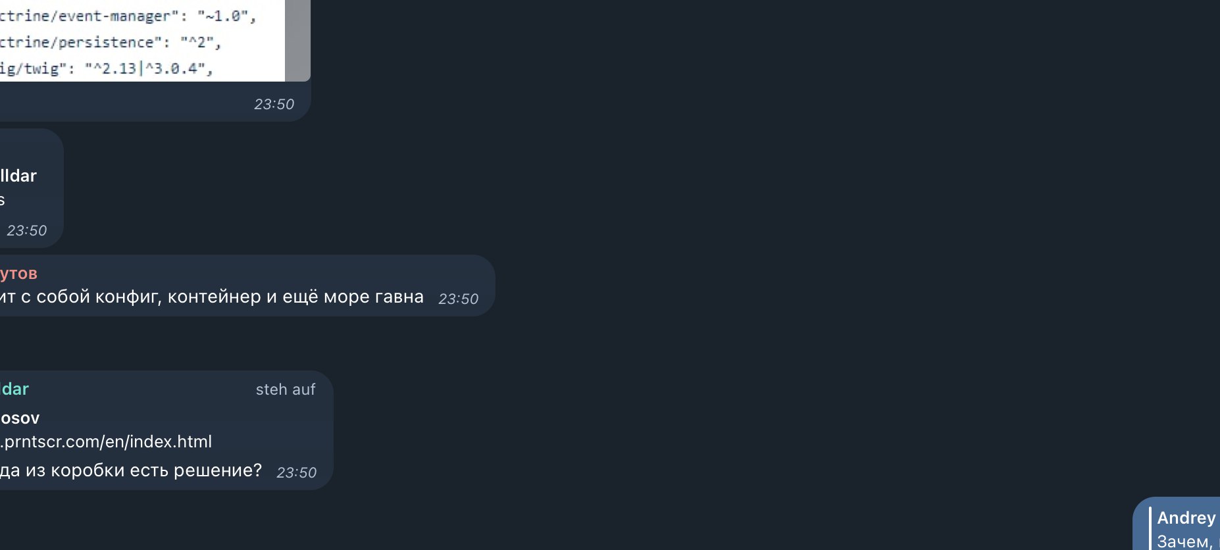The height and width of the screenshot is (550, 1220).
Task: Open the quoted Ildar reply preview
Action: [20, 187]
